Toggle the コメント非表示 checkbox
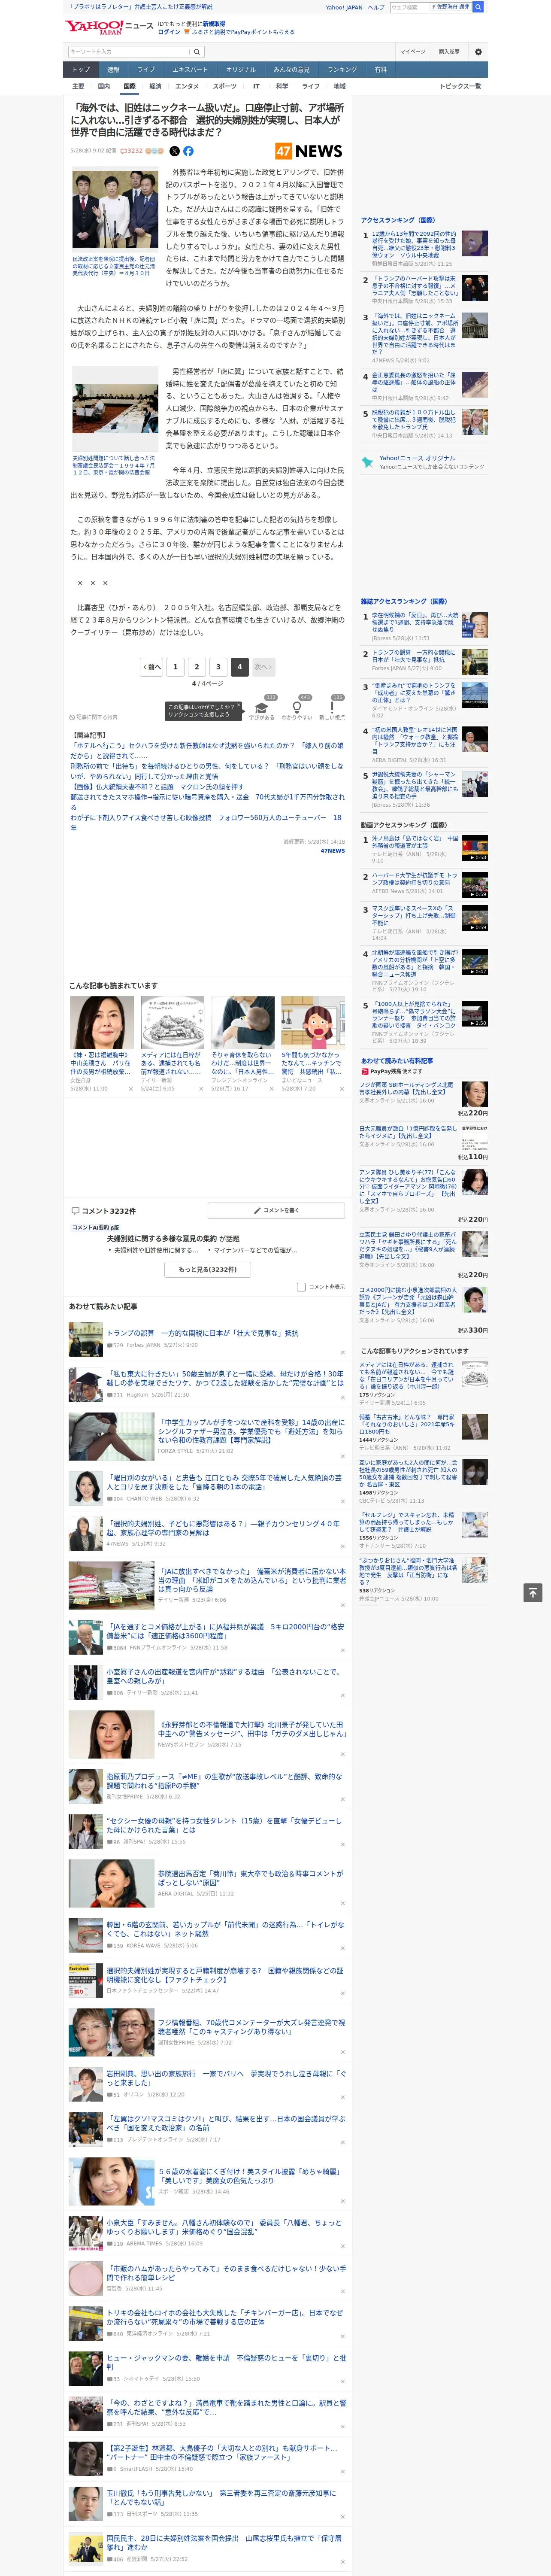The height and width of the screenshot is (2576, 551). [x=301, y=1287]
